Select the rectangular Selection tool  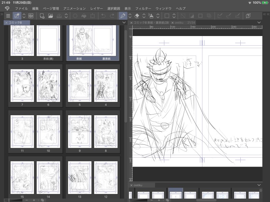[167, 16]
